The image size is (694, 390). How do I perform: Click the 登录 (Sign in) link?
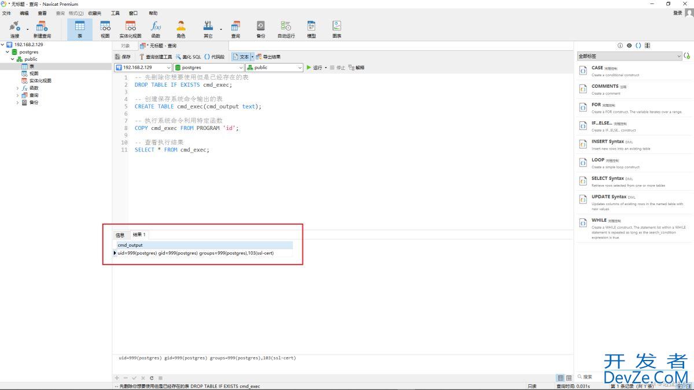pos(678,13)
